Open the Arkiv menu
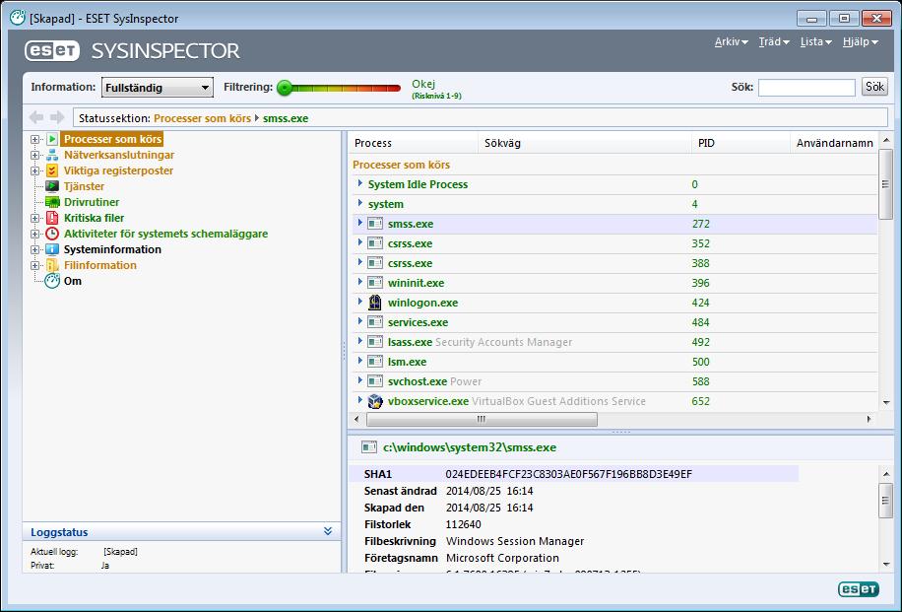 [731, 42]
